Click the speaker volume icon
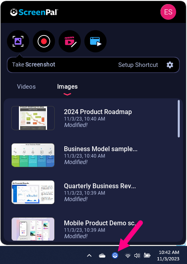Viewport: 187px width, 264px height. click(x=137, y=256)
